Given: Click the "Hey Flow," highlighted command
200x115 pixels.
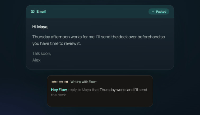Looking at the screenshot, I should pos(59,90).
